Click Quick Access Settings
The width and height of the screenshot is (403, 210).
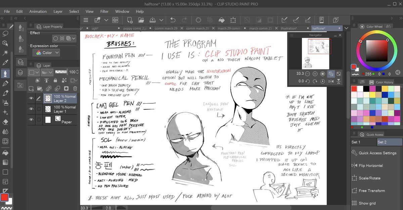point(377,153)
